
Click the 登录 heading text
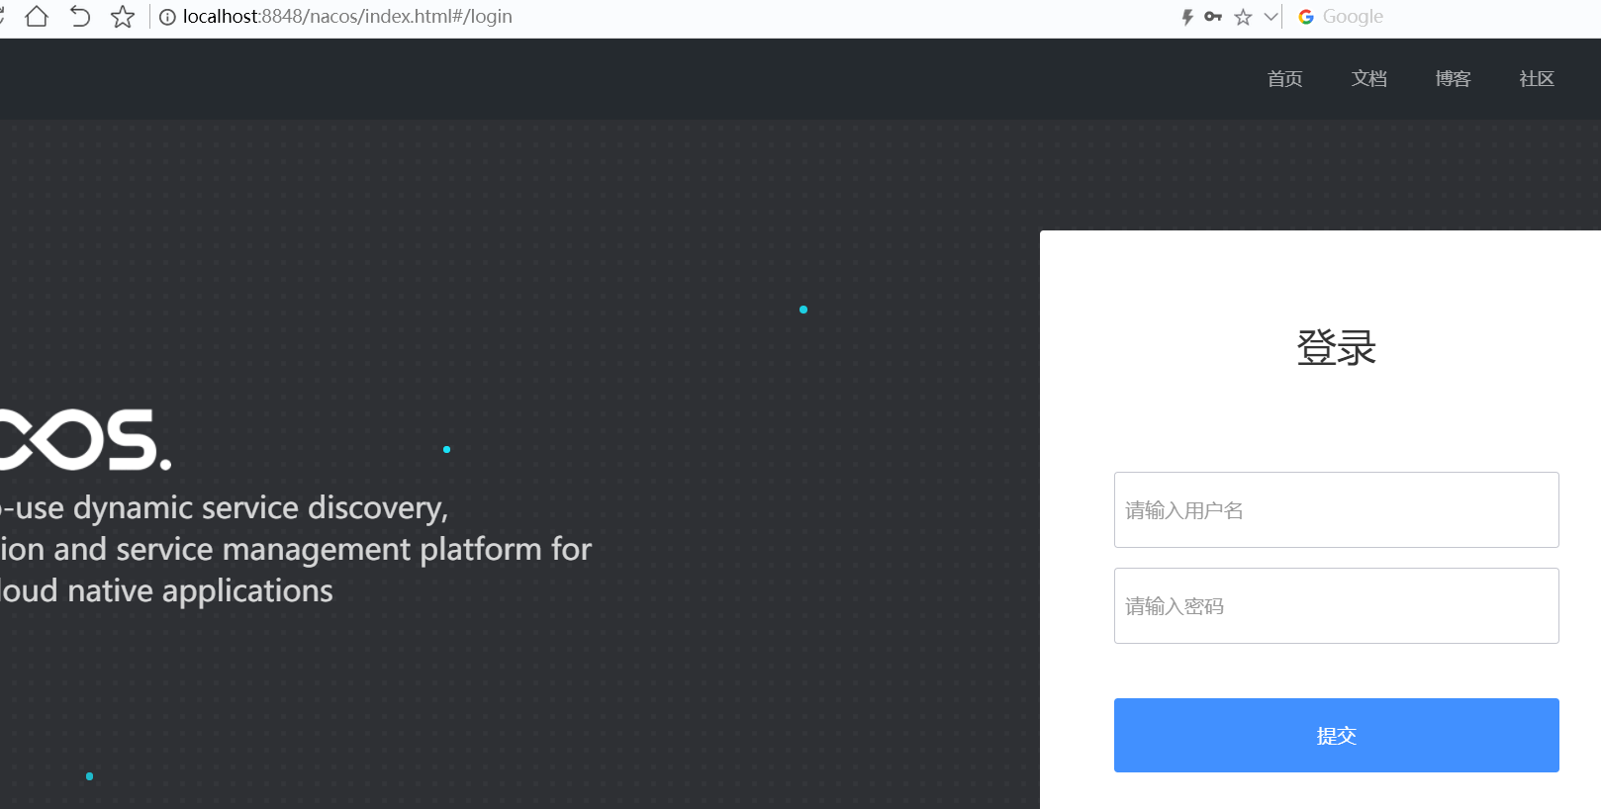tap(1337, 348)
